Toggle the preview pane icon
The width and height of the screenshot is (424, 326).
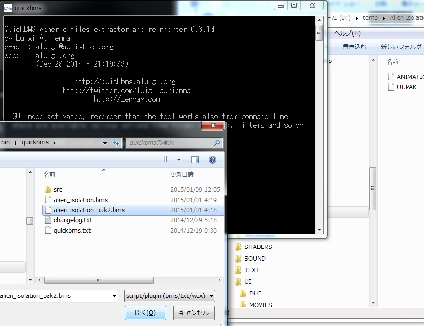pos(195,160)
